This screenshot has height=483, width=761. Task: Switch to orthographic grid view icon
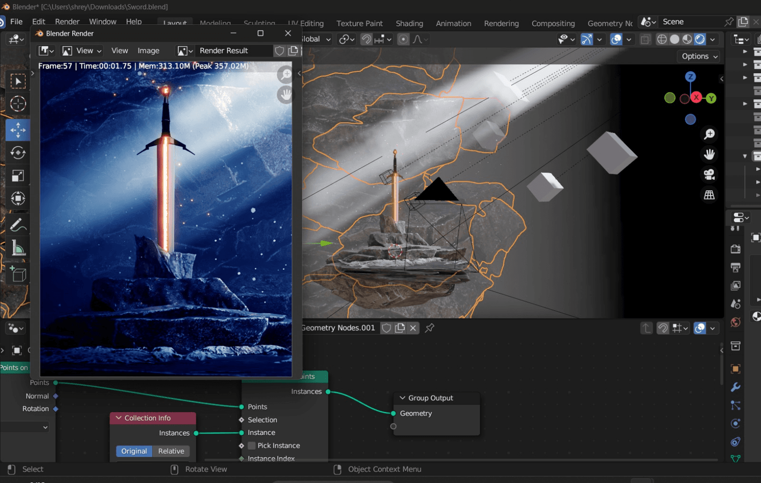point(709,195)
